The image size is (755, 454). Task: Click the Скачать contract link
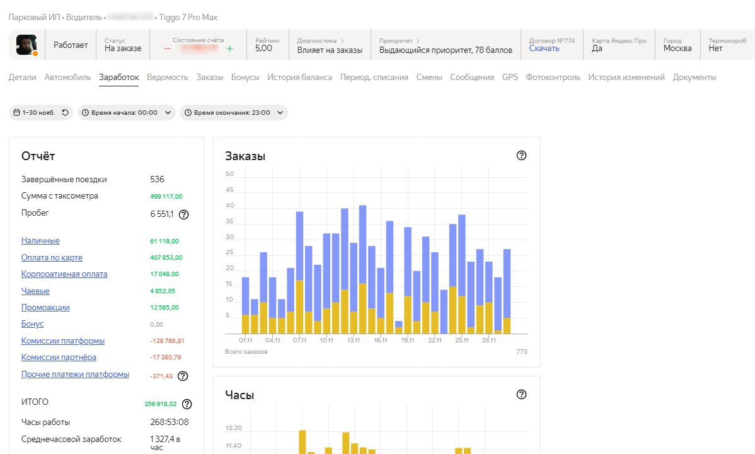tap(544, 49)
